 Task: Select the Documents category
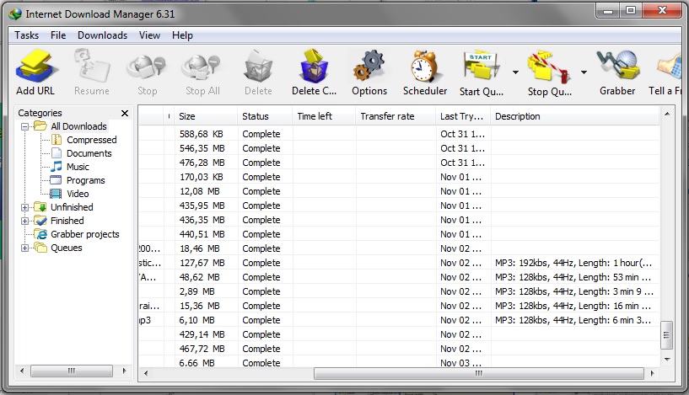pyautogui.click(x=89, y=153)
